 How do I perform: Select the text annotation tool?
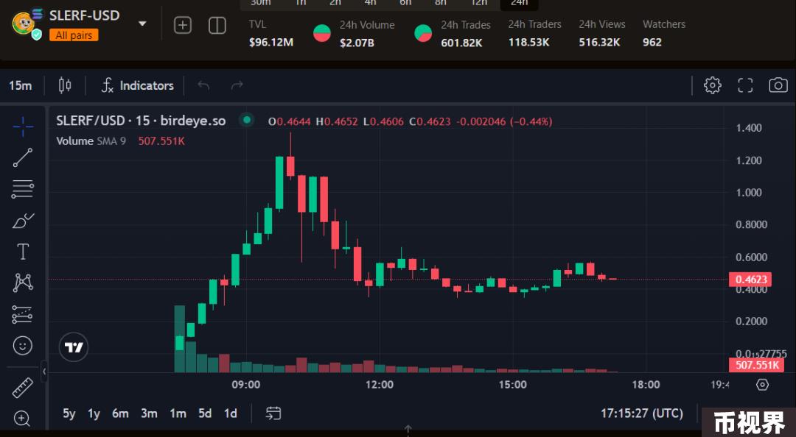pyautogui.click(x=23, y=252)
